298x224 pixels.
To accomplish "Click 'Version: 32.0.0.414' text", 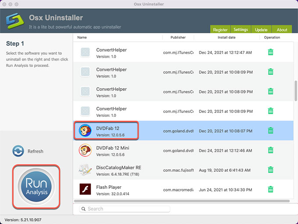I will pos(113,194).
